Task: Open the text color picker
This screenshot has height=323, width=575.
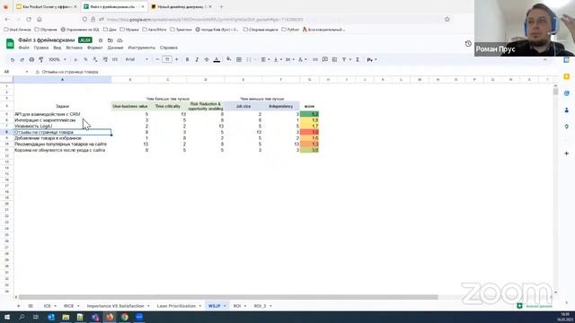Action: click(217, 60)
